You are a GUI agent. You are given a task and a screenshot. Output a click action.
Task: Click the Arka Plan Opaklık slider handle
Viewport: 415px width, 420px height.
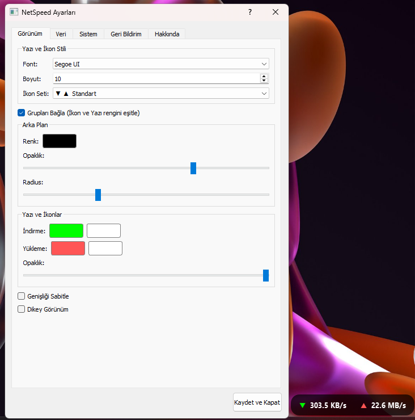point(193,168)
